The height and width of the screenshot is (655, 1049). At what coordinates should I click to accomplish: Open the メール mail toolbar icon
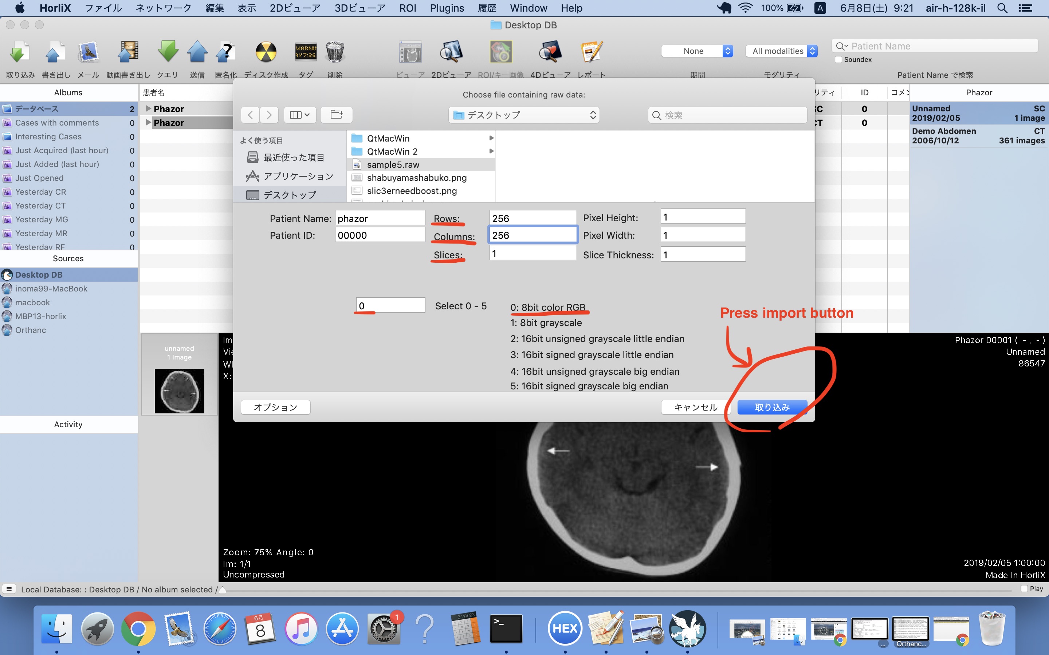click(89, 52)
